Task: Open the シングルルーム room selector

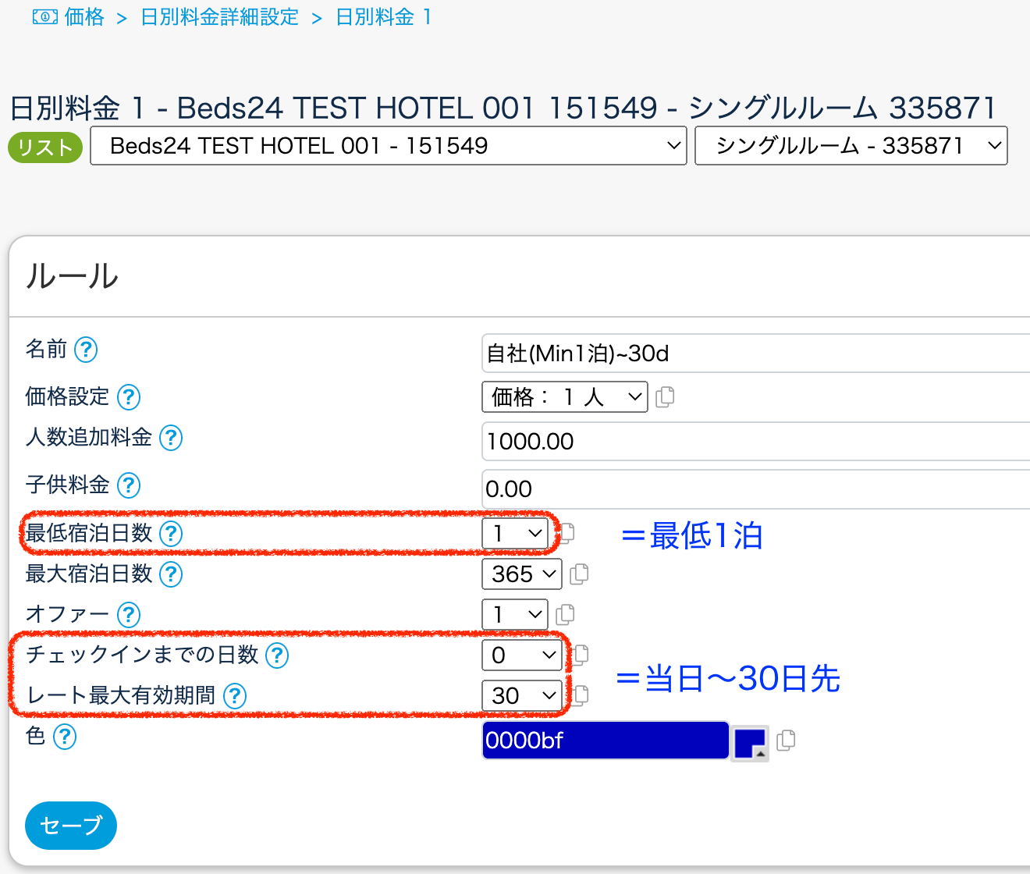Action: 851,146
